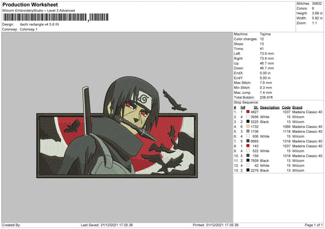This screenshot has width=325, height=229.
Task: Click the red swatch in stop row 1
Action: coord(248,112)
